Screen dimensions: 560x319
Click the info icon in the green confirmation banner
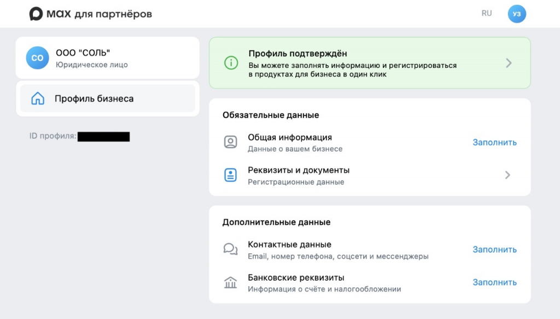231,62
